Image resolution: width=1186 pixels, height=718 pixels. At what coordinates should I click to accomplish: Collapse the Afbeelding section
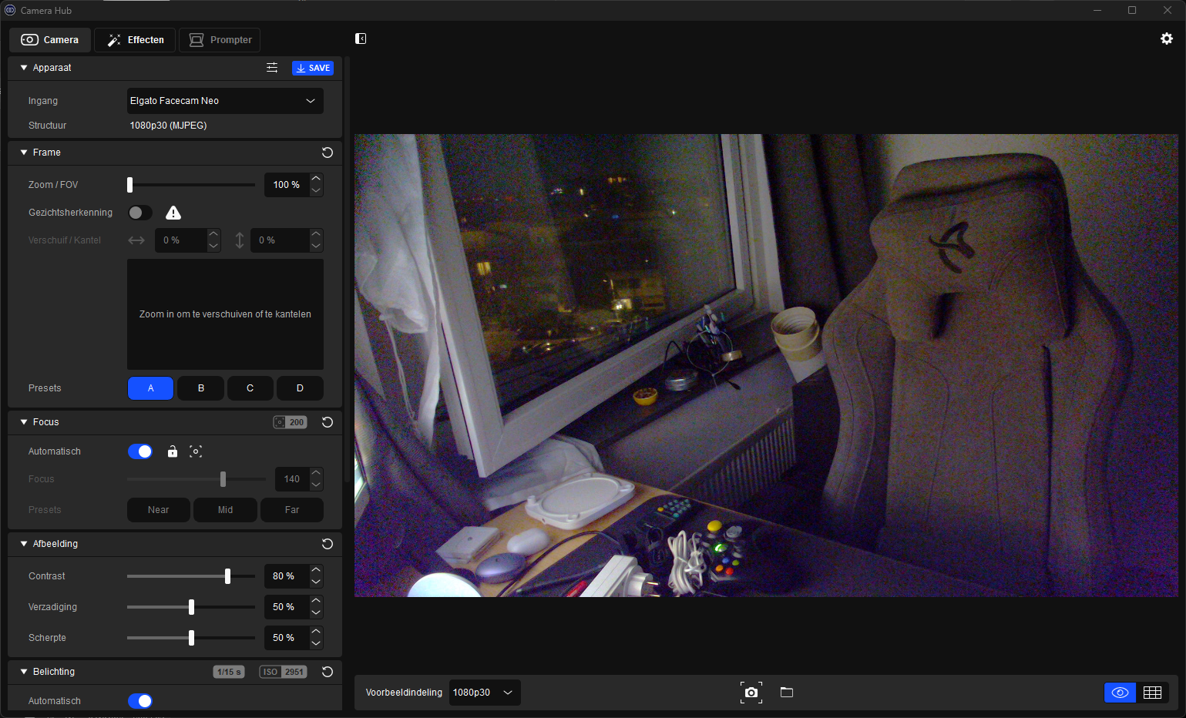pos(24,544)
